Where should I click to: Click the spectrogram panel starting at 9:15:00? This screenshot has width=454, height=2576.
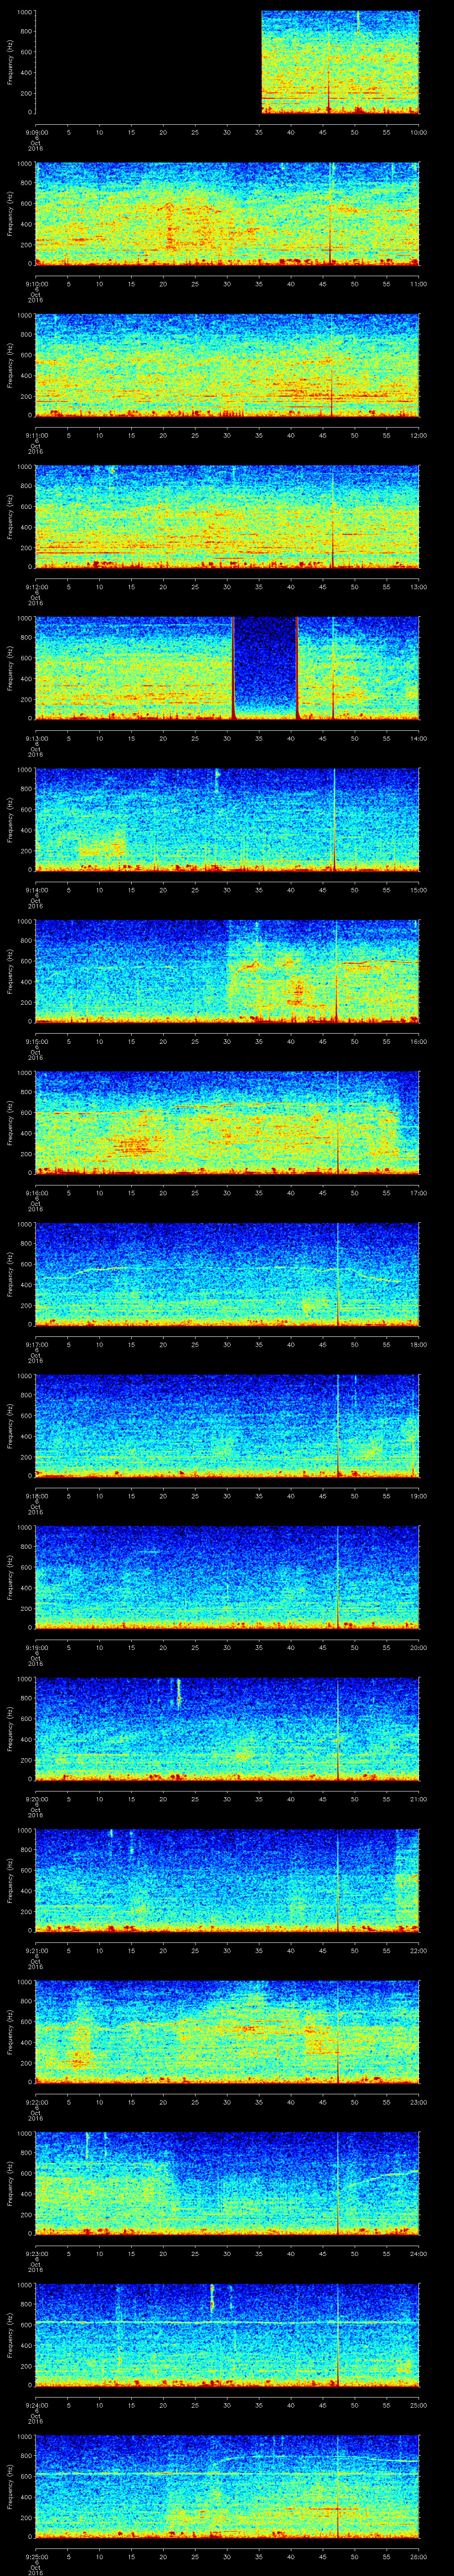(x=227, y=972)
